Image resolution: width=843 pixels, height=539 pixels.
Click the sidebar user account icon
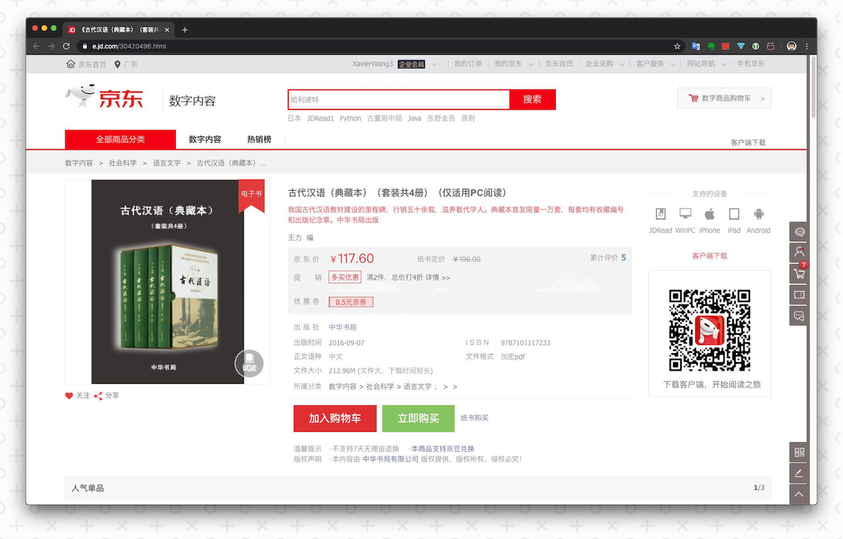799,252
